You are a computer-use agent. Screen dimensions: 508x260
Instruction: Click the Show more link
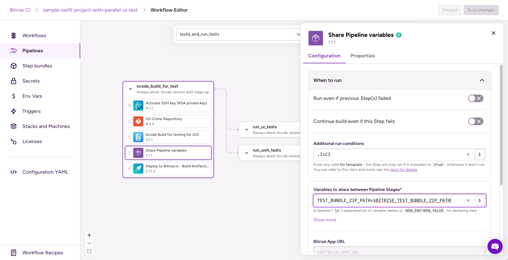click(x=325, y=220)
